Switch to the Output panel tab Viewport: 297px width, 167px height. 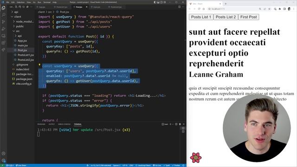pyautogui.click(x=52, y=124)
